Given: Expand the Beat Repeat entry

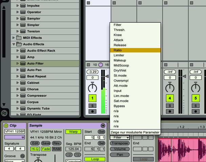Looking at the screenshot, I should pyautogui.click(x=17, y=76).
